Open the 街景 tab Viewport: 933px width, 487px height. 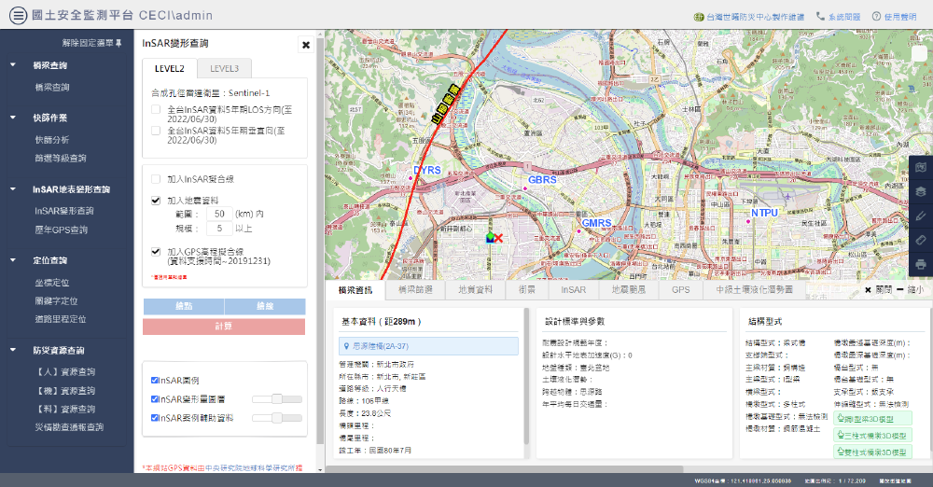coord(526,290)
